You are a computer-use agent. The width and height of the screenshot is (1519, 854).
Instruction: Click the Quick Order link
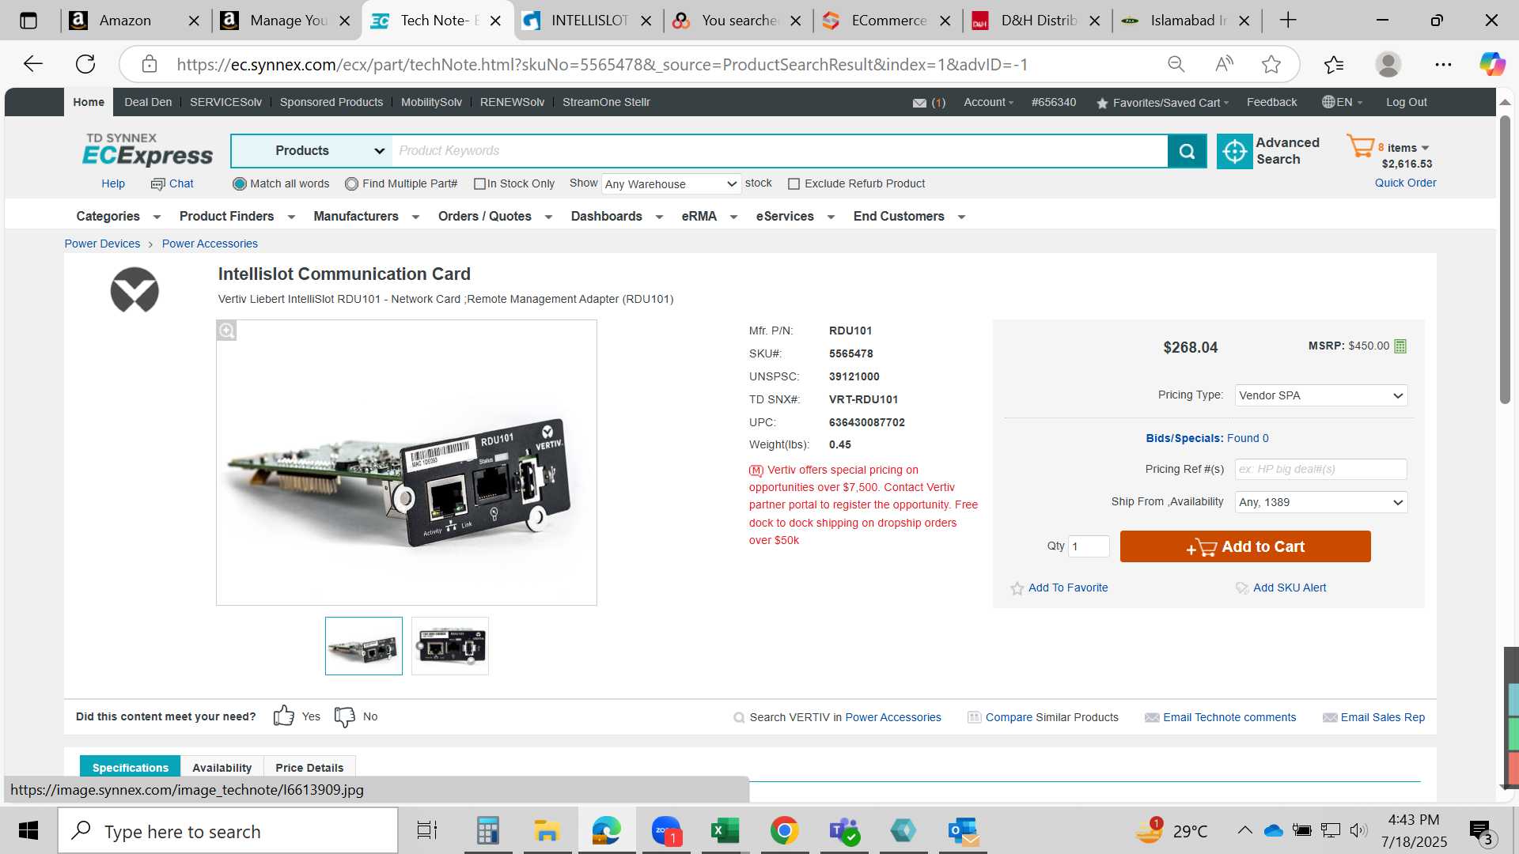(x=1405, y=183)
